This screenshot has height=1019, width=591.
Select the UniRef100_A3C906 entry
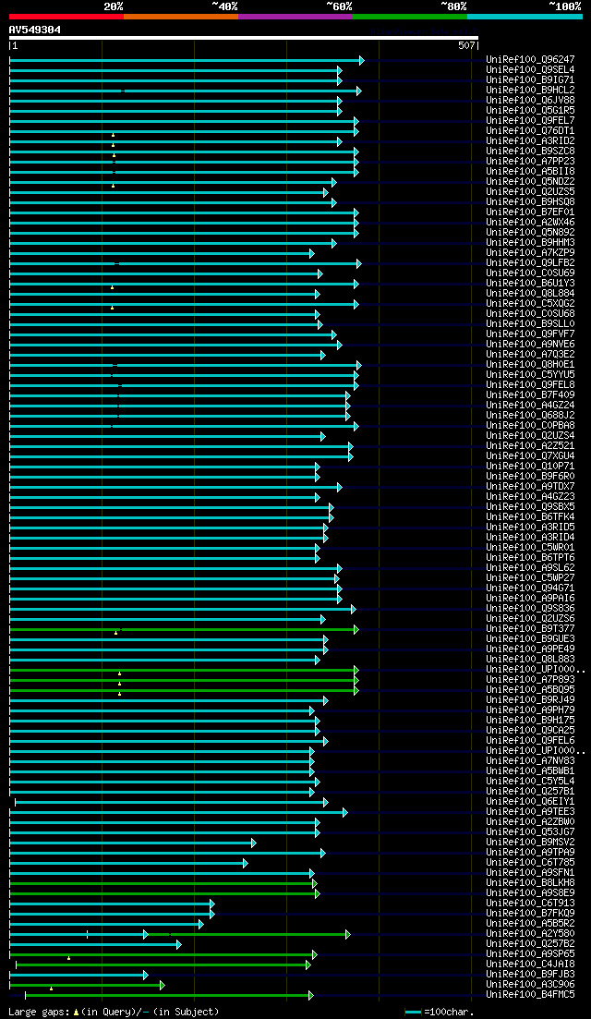530,985
